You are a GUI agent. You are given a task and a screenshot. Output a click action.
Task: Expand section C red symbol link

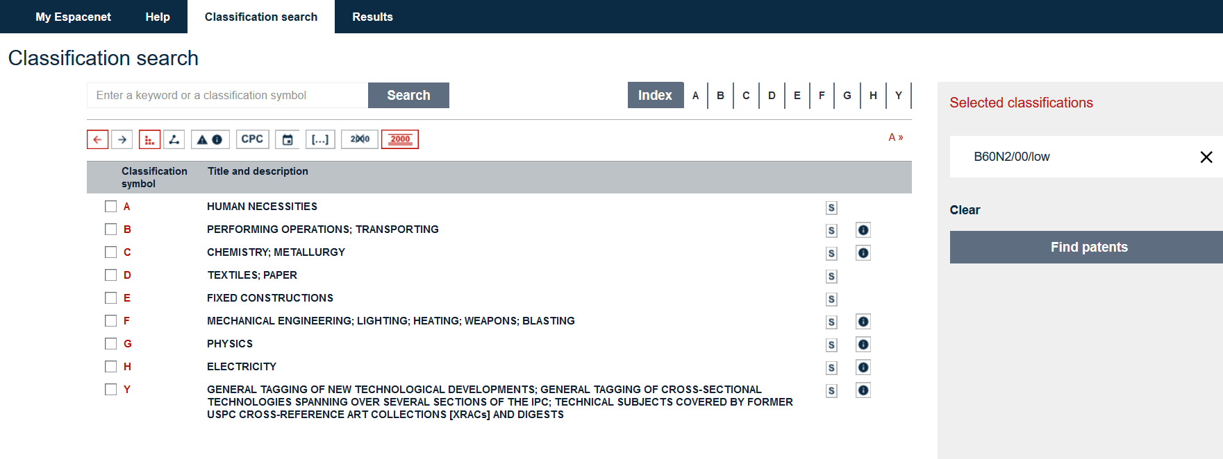tap(127, 252)
